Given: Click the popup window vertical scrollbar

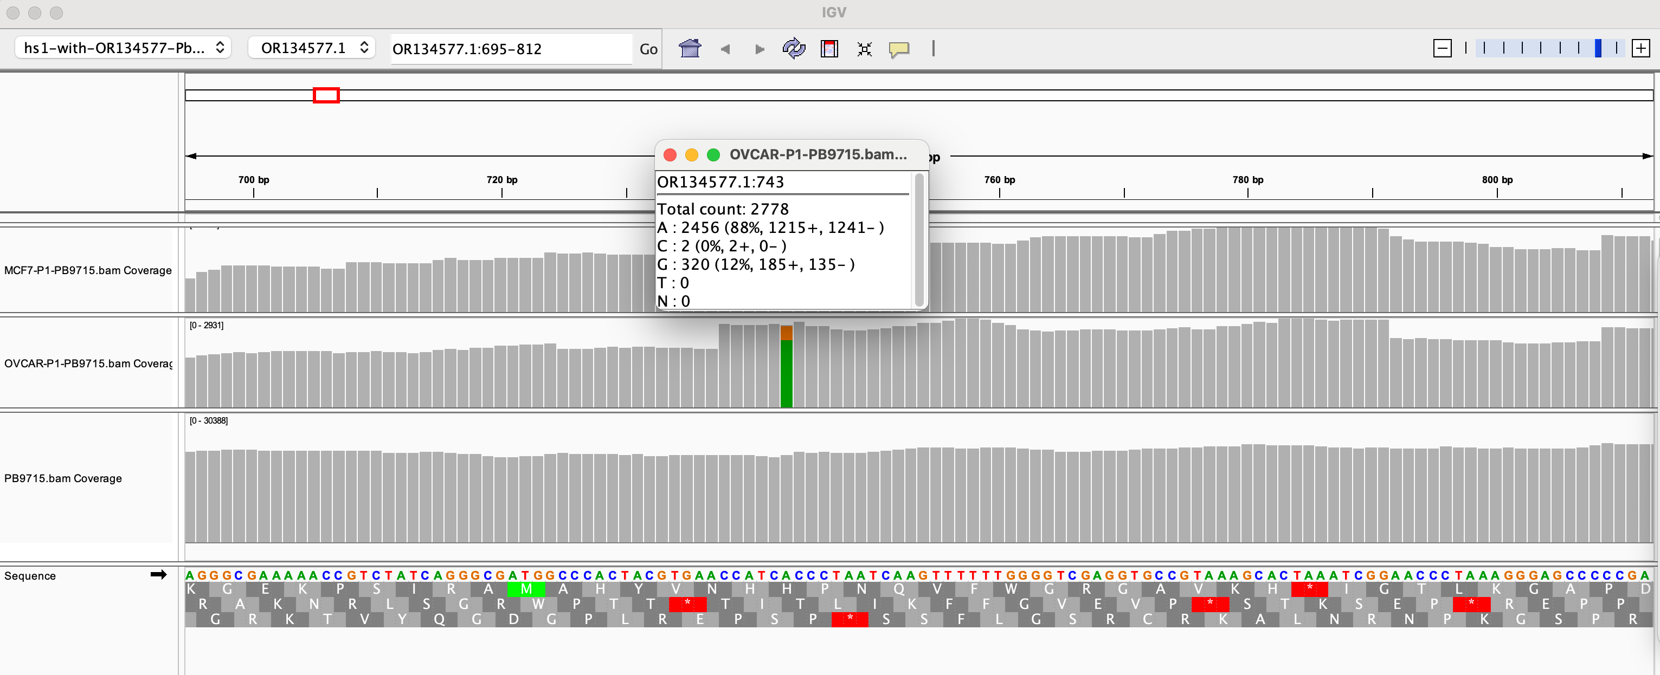Looking at the screenshot, I should 919,238.
